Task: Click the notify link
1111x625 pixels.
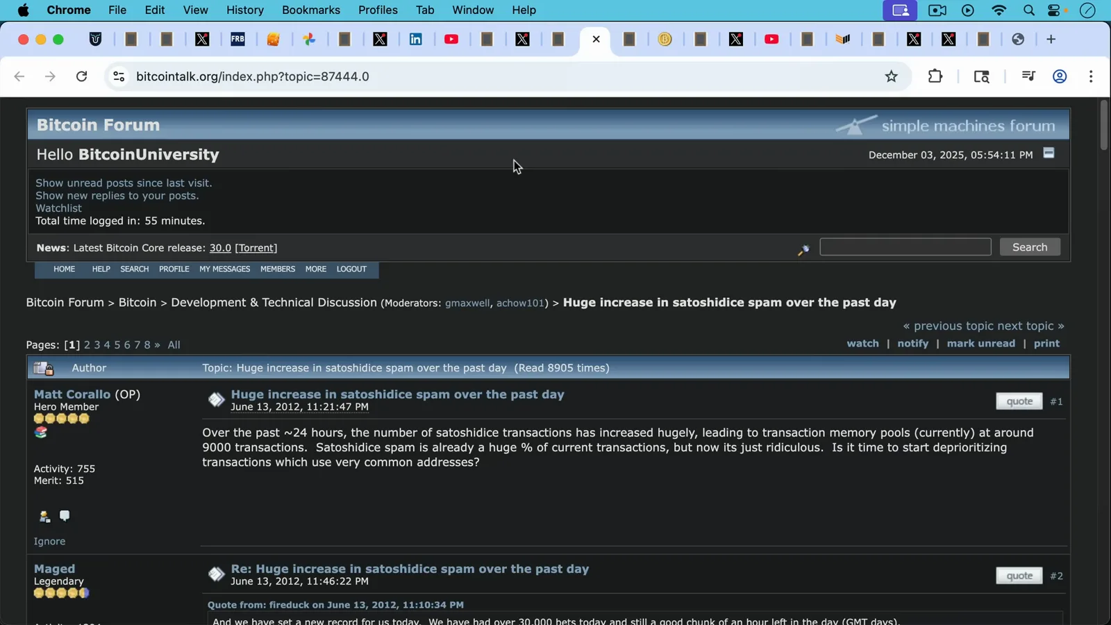Action: click(912, 344)
